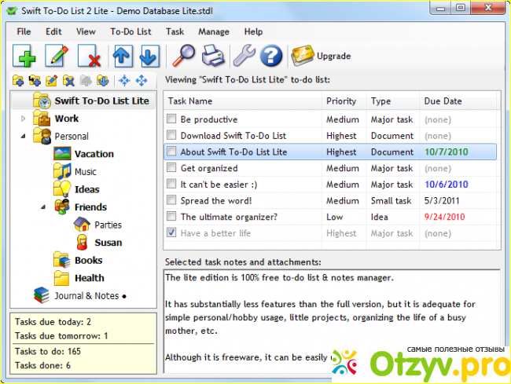Collapse the Personal tree node
The height and width of the screenshot is (384, 511).
pyautogui.click(x=22, y=137)
